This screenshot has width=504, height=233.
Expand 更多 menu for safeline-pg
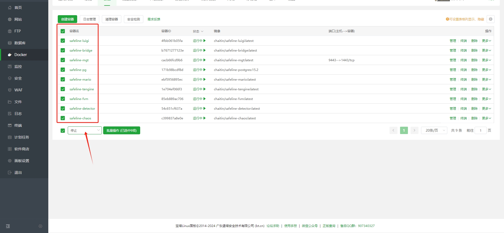click(x=486, y=70)
